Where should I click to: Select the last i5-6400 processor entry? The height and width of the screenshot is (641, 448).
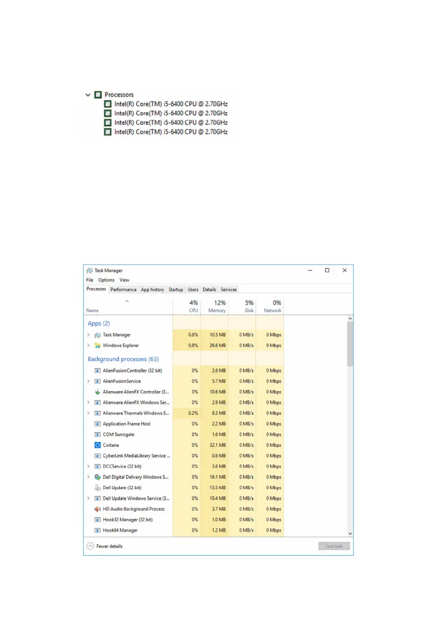coord(171,132)
